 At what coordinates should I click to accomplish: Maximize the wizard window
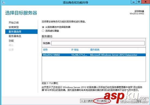pyautogui.click(x=139, y=2)
